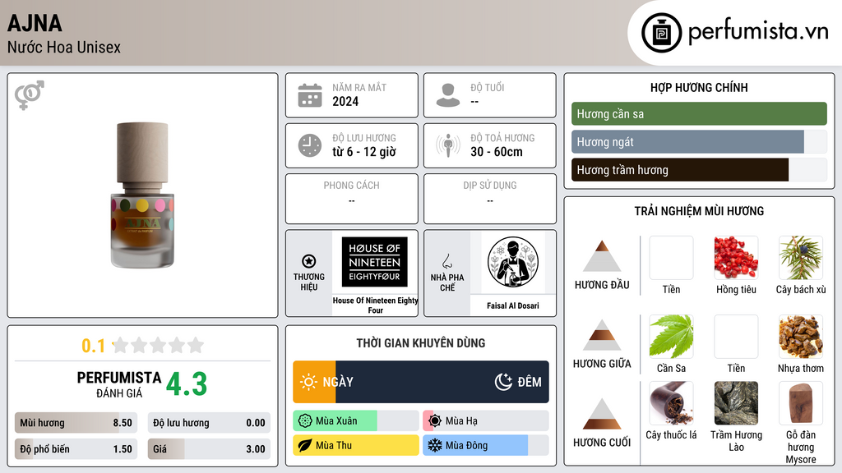Click the moon icon in night bar
842x473 pixels.
coord(503,382)
